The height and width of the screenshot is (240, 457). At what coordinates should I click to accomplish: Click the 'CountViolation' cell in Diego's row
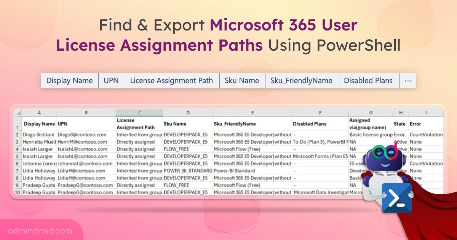click(426, 134)
